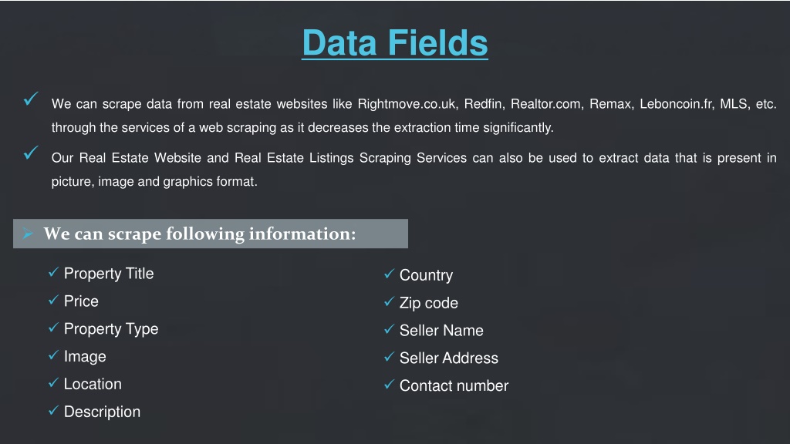
Task: Click the checkmark before Image
Action: [53, 355]
